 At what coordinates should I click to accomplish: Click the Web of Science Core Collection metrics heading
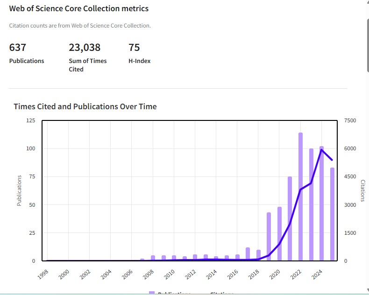(x=79, y=8)
